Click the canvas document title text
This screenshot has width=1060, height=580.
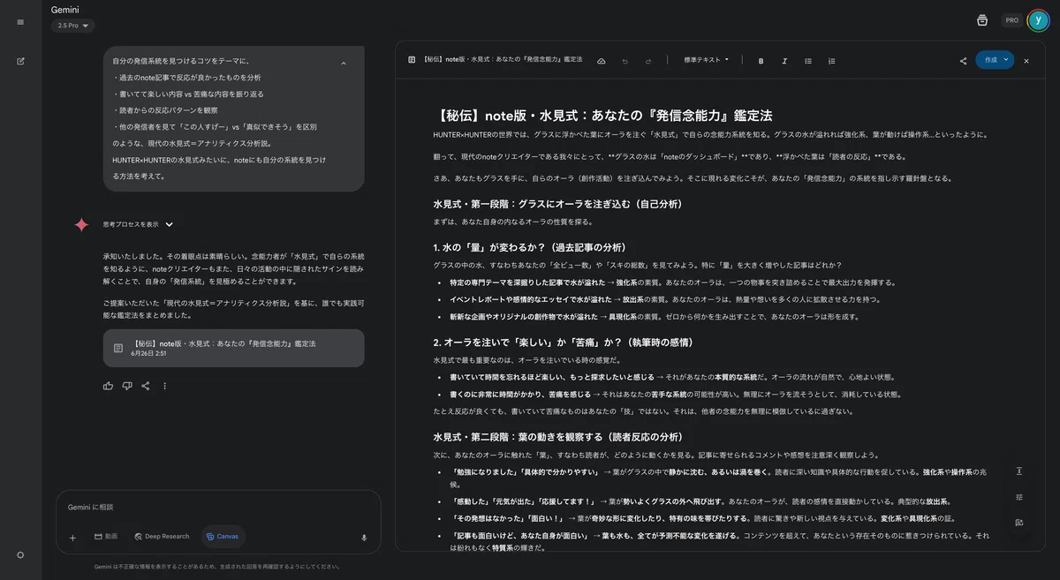503,59
